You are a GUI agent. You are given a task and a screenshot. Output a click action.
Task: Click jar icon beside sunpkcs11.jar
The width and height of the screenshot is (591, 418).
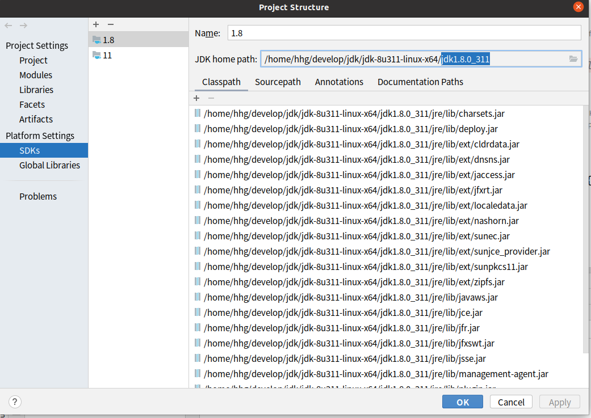click(x=198, y=266)
